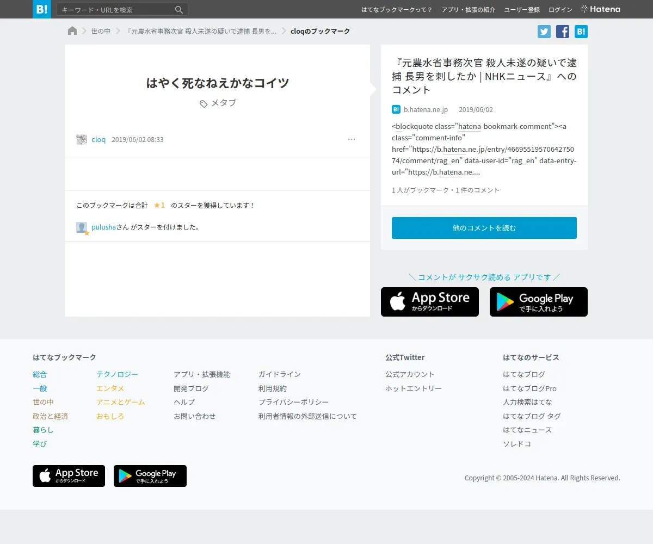Focus the keyword or URL search field
The image size is (653, 544).
coord(116,10)
